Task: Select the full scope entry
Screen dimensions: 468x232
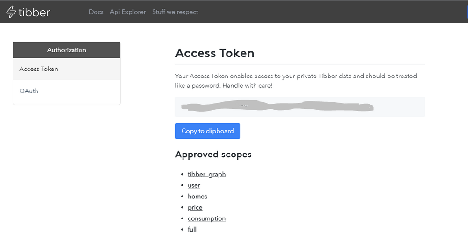Action: [192, 229]
